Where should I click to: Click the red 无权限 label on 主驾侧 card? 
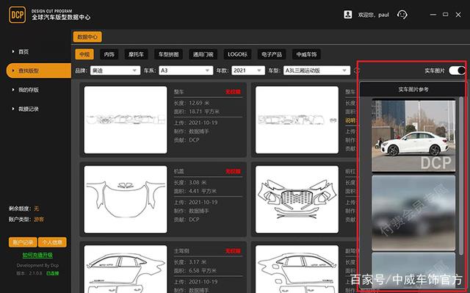233,251
